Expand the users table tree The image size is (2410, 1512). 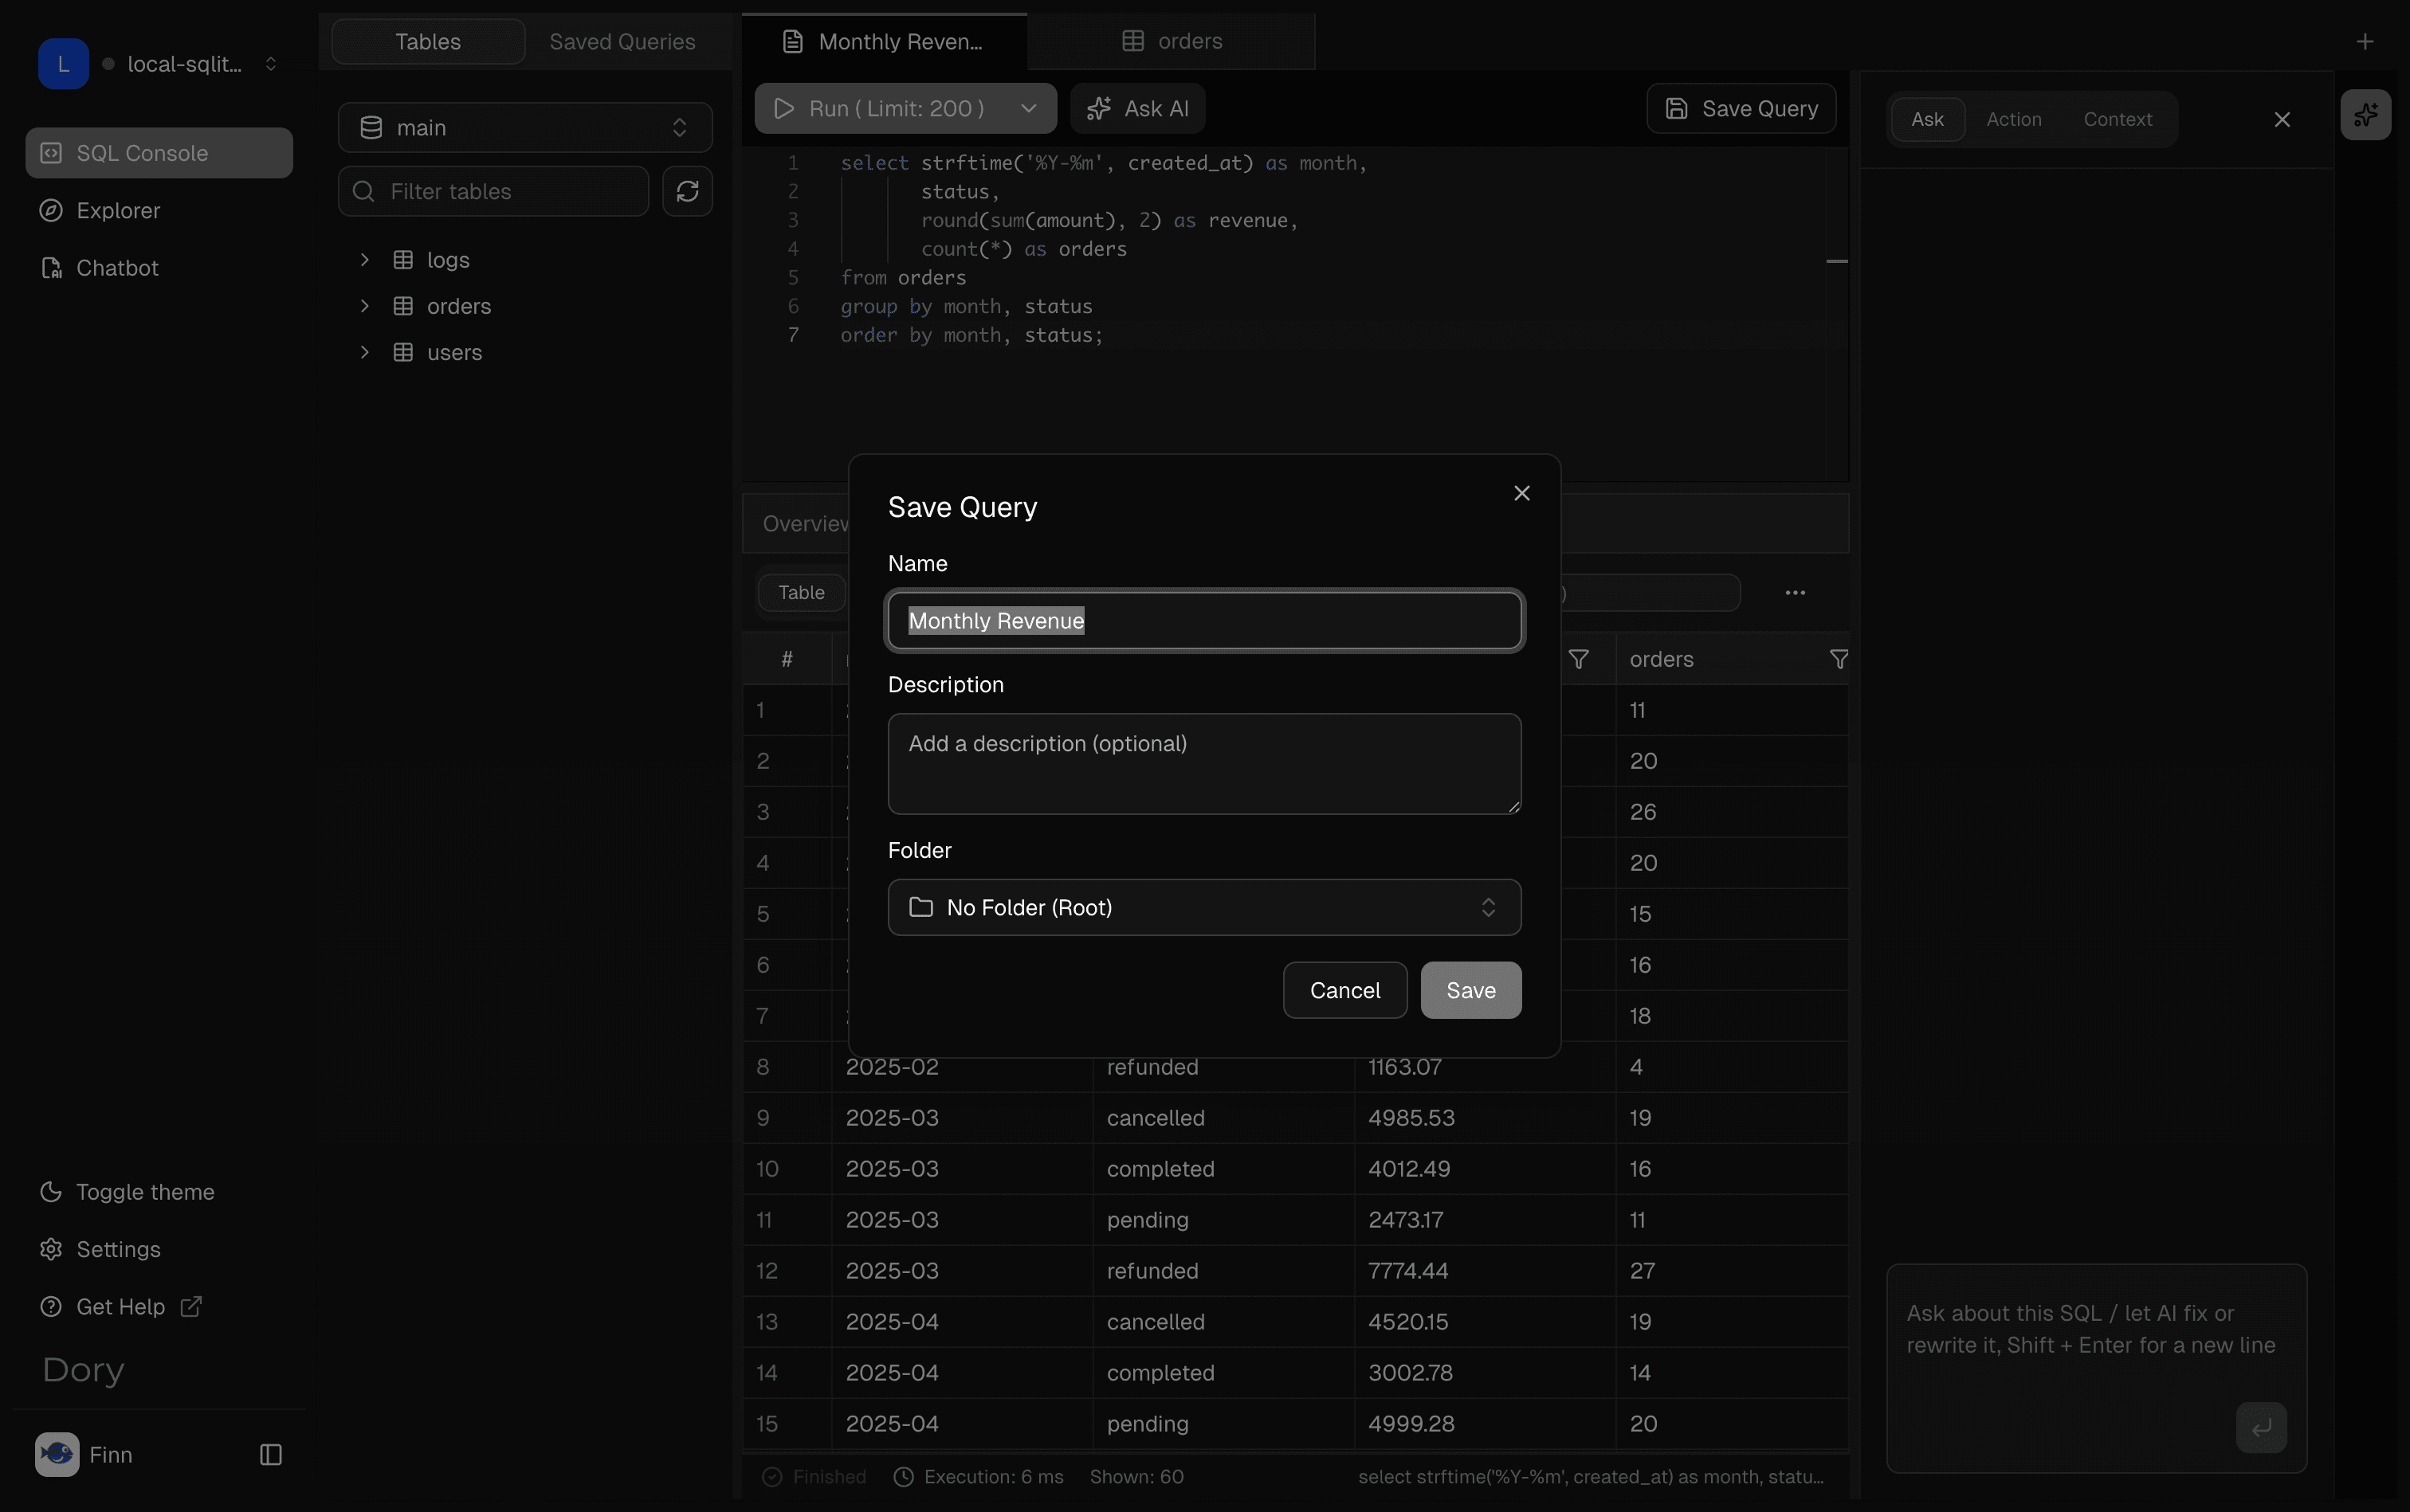364,353
